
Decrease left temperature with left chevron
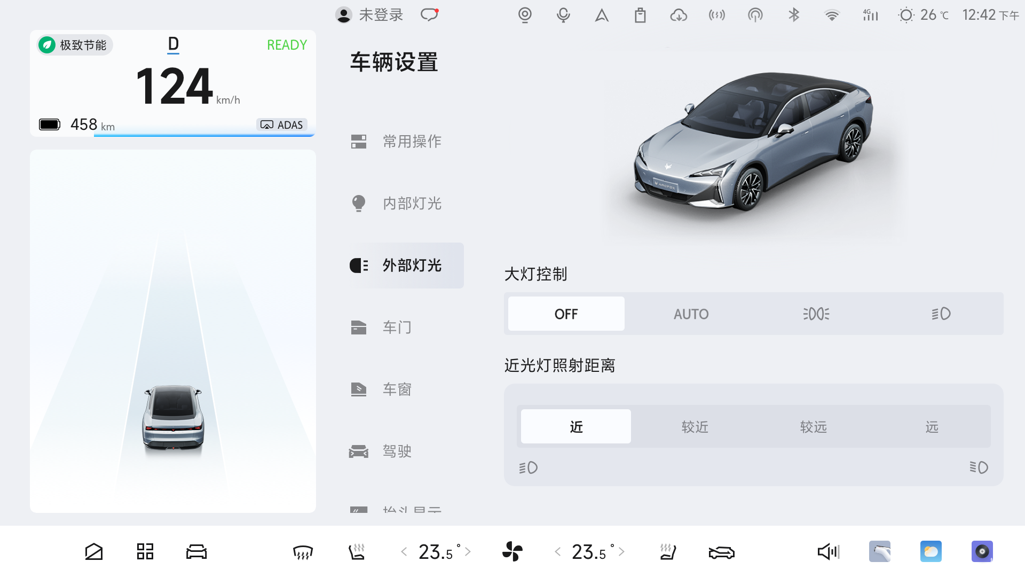(404, 551)
